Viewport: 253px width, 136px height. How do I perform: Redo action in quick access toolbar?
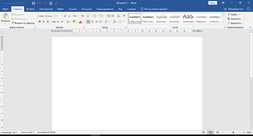(45, 3)
